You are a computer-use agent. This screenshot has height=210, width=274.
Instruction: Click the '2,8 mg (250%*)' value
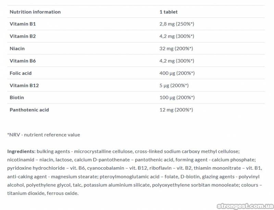[x=177, y=24]
